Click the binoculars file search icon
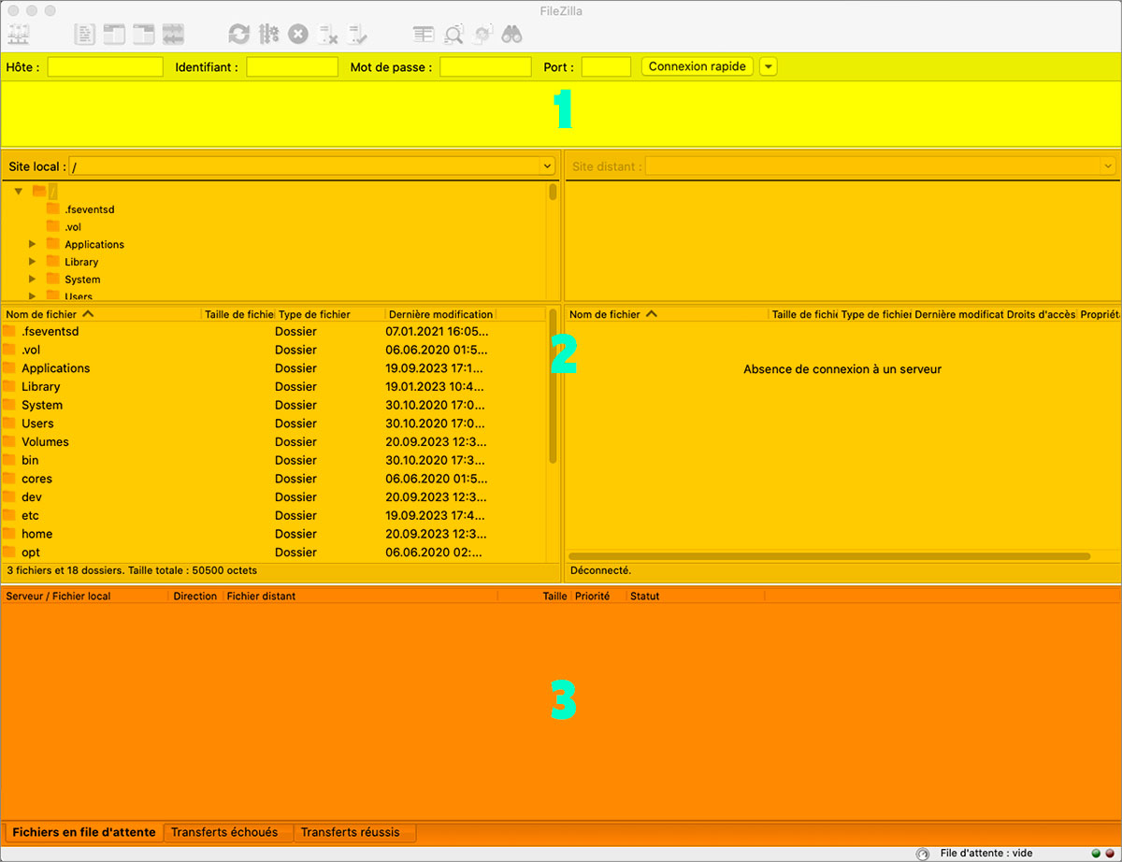The width and height of the screenshot is (1122, 862). (511, 35)
